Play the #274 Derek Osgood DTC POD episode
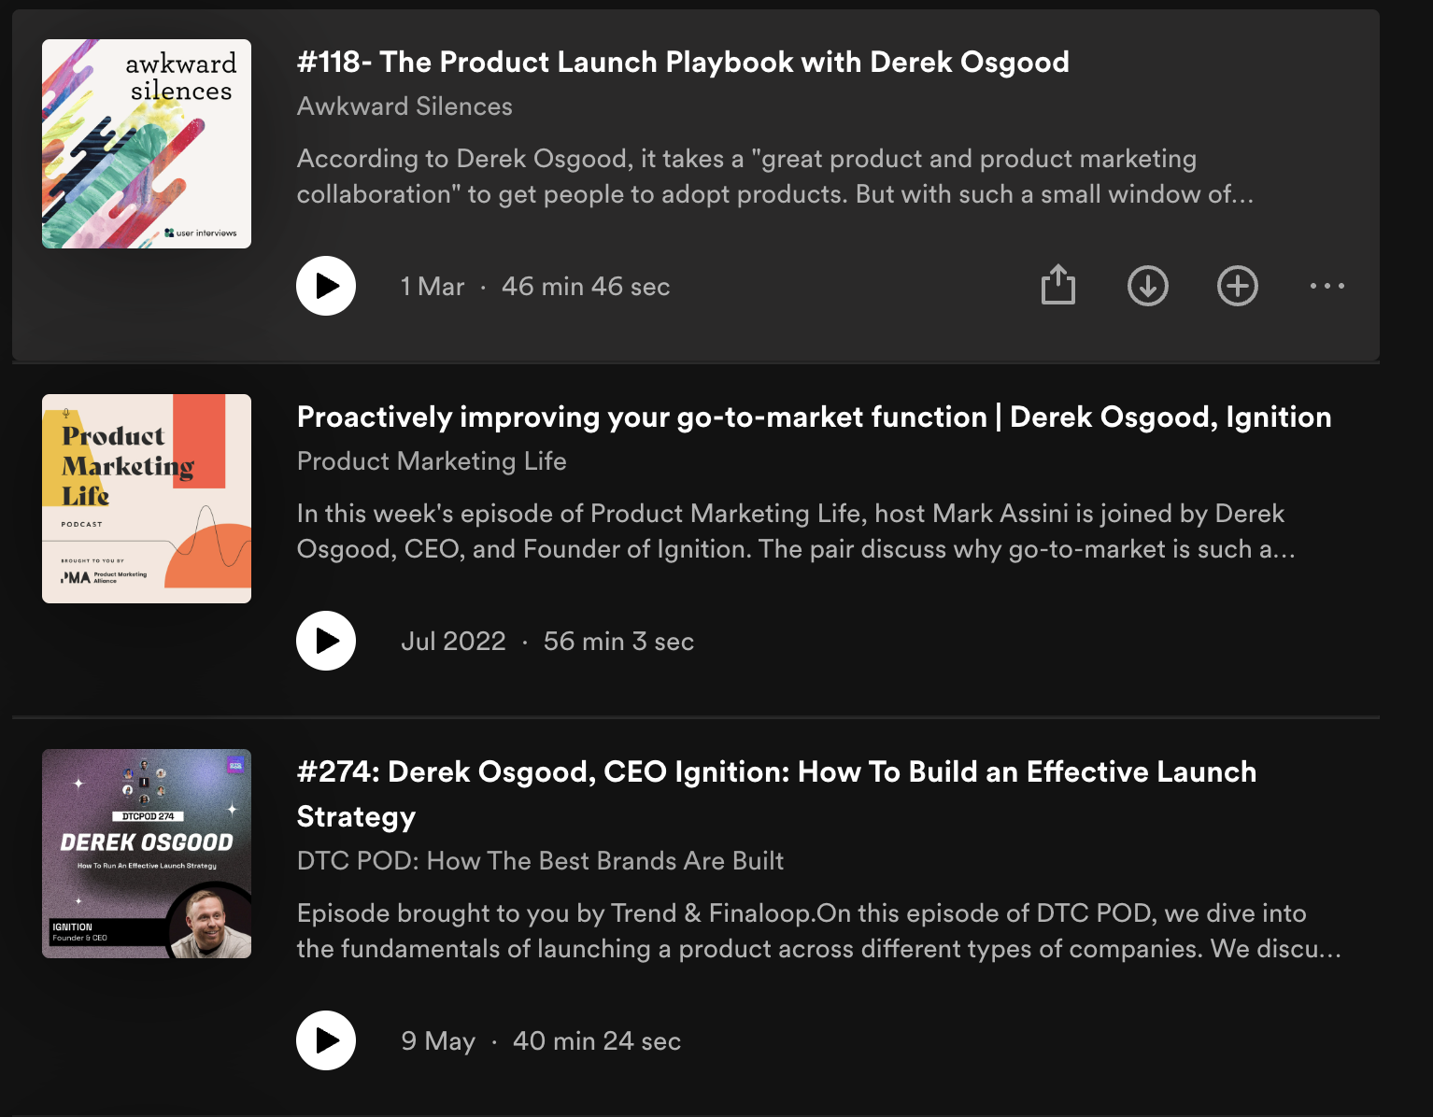This screenshot has width=1433, height=1117. 326,1040
